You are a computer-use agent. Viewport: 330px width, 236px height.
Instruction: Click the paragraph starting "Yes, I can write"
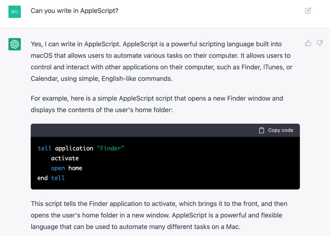tap(157, 61)
